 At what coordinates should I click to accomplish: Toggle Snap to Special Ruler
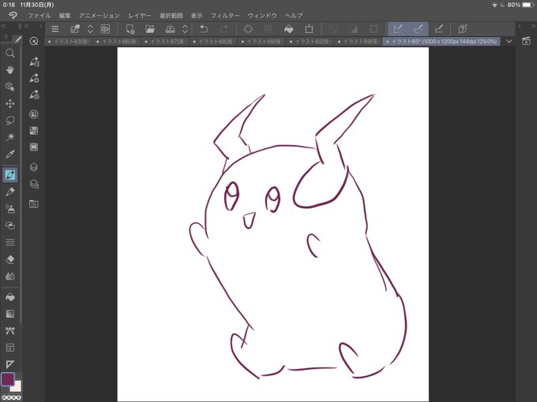[418, 29]
